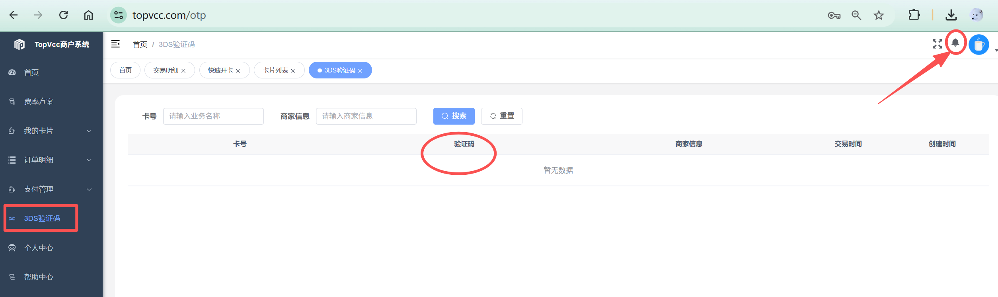Screen dimensions: 998x297
Task: Toggle fullscreen mode icon
Action: (937, 44)
